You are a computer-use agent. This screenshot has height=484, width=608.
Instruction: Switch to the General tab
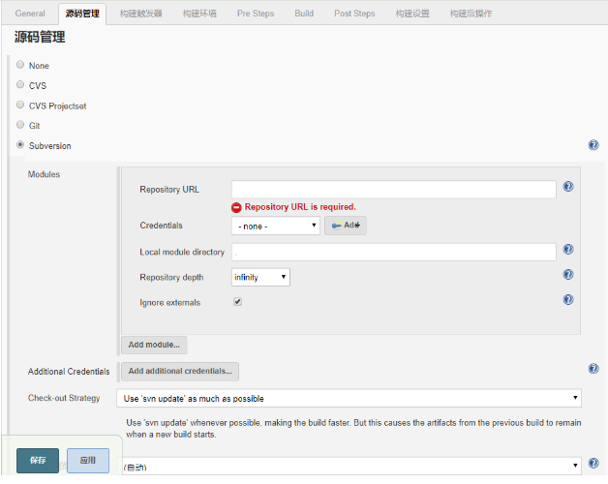pyautogui.click(x=30, y=14)
